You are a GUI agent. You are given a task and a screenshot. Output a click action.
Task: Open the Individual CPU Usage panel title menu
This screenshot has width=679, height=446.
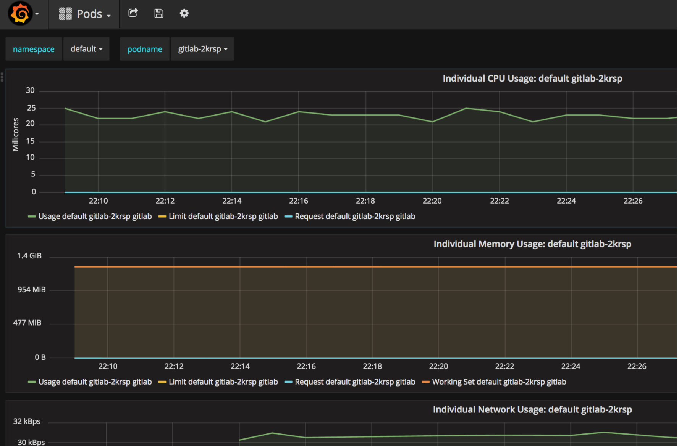coord(532,79)
